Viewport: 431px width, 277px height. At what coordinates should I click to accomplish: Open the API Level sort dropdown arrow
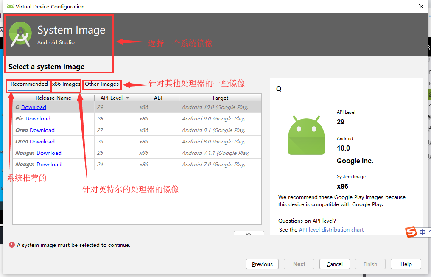pyautogui.click(x=128, y=98)
